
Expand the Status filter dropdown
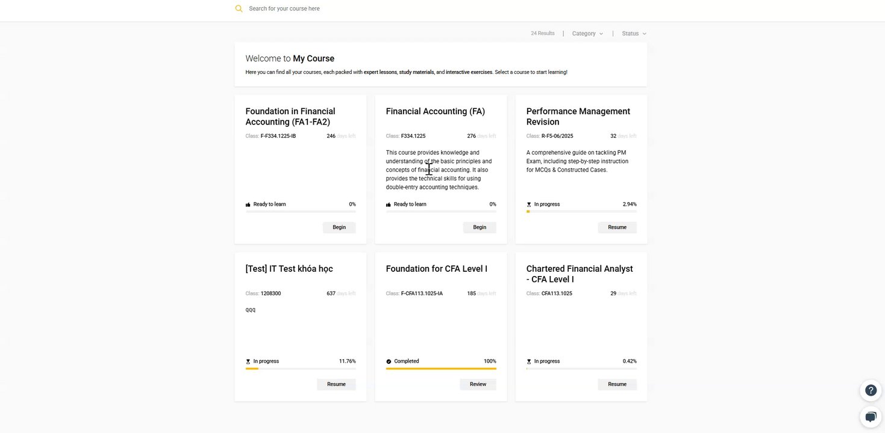[x=634, y=34]
